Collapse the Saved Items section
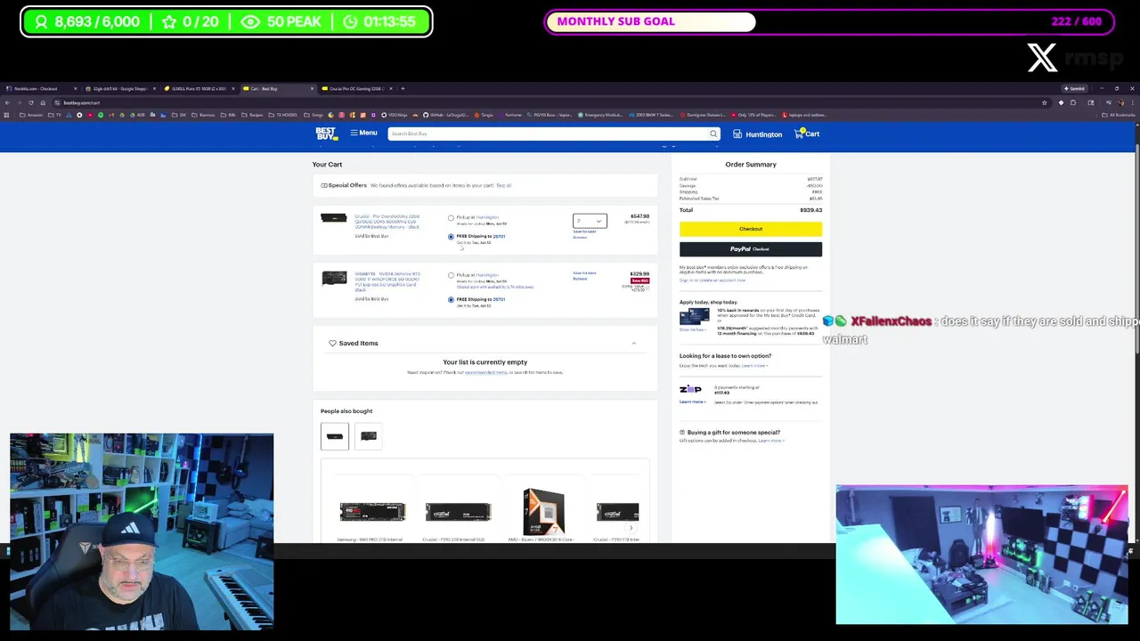This screenshot has width=1140, height=641. point(634,344)
